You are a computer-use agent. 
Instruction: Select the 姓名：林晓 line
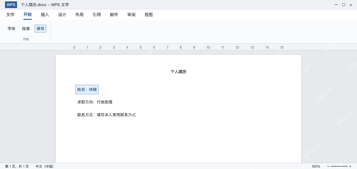[x=87, y=90]
